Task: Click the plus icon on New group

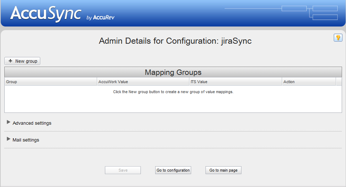Action: (10, 61)
